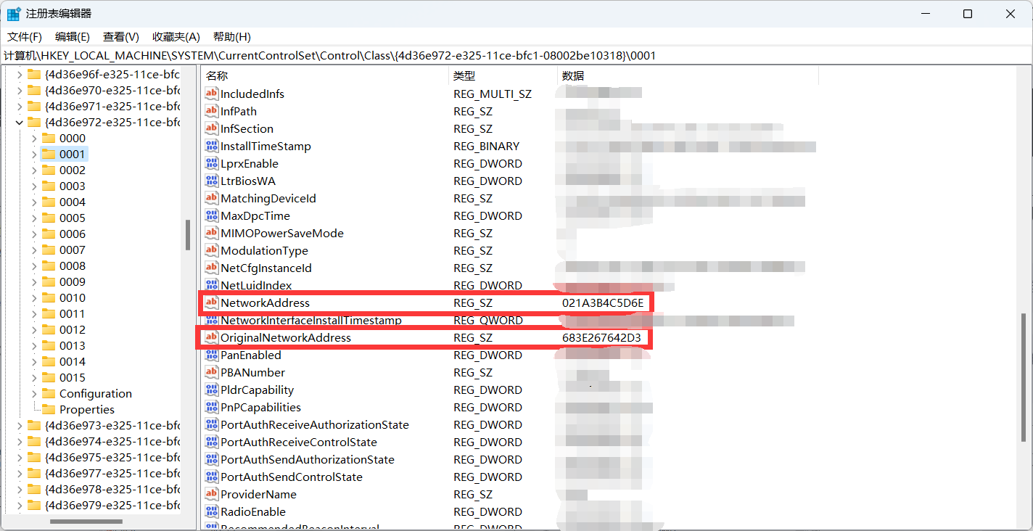Expand the 0005 subkey
The image size is (1033, 531).
pyautogui.click(x=34, y=218)
